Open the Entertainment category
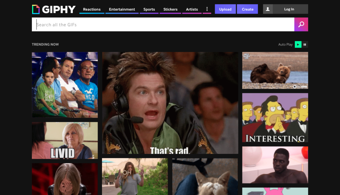 [x=122, y=9]
